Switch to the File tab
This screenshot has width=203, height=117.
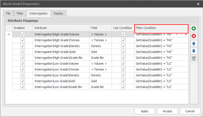coord(8,13)
